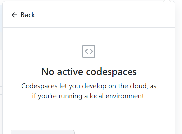Click the word 'Codespaces' starting the description
182x134 pixels.
(39, 86)
